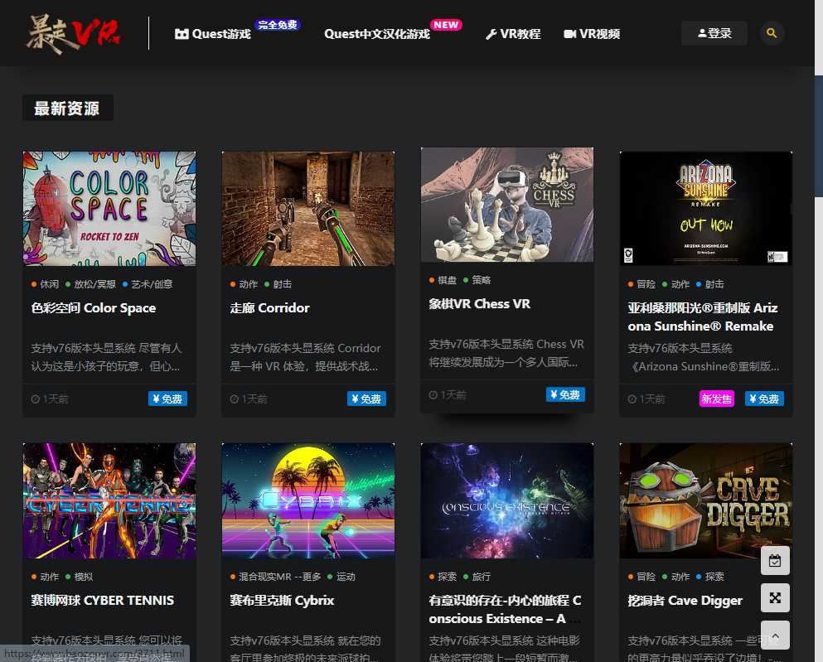The height and width of the screenshot is (662, 823).
Task: Click the Color Space description text
Action: tap(107, 357)
